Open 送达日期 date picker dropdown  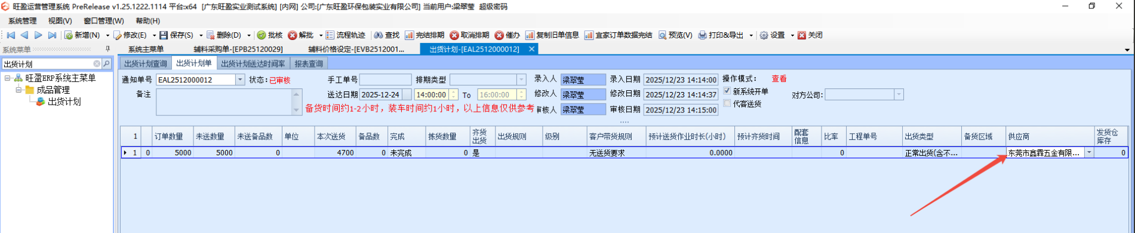click(x=407, y=94)
